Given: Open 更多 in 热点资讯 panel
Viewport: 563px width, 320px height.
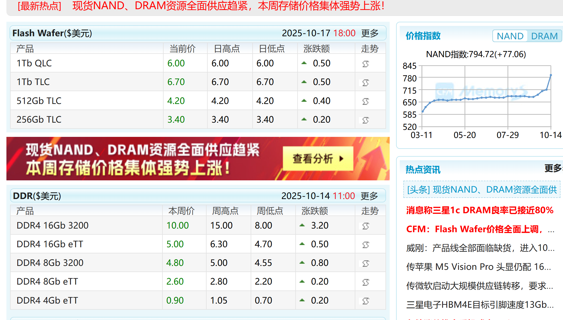Looking at the screenshot, I should click(553, 168).
